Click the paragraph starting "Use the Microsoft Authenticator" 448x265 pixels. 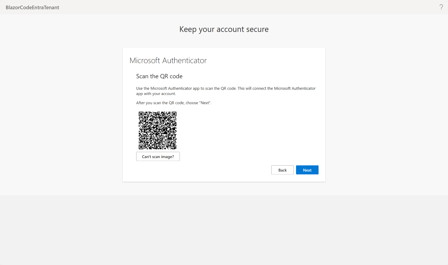coord(226,88)
